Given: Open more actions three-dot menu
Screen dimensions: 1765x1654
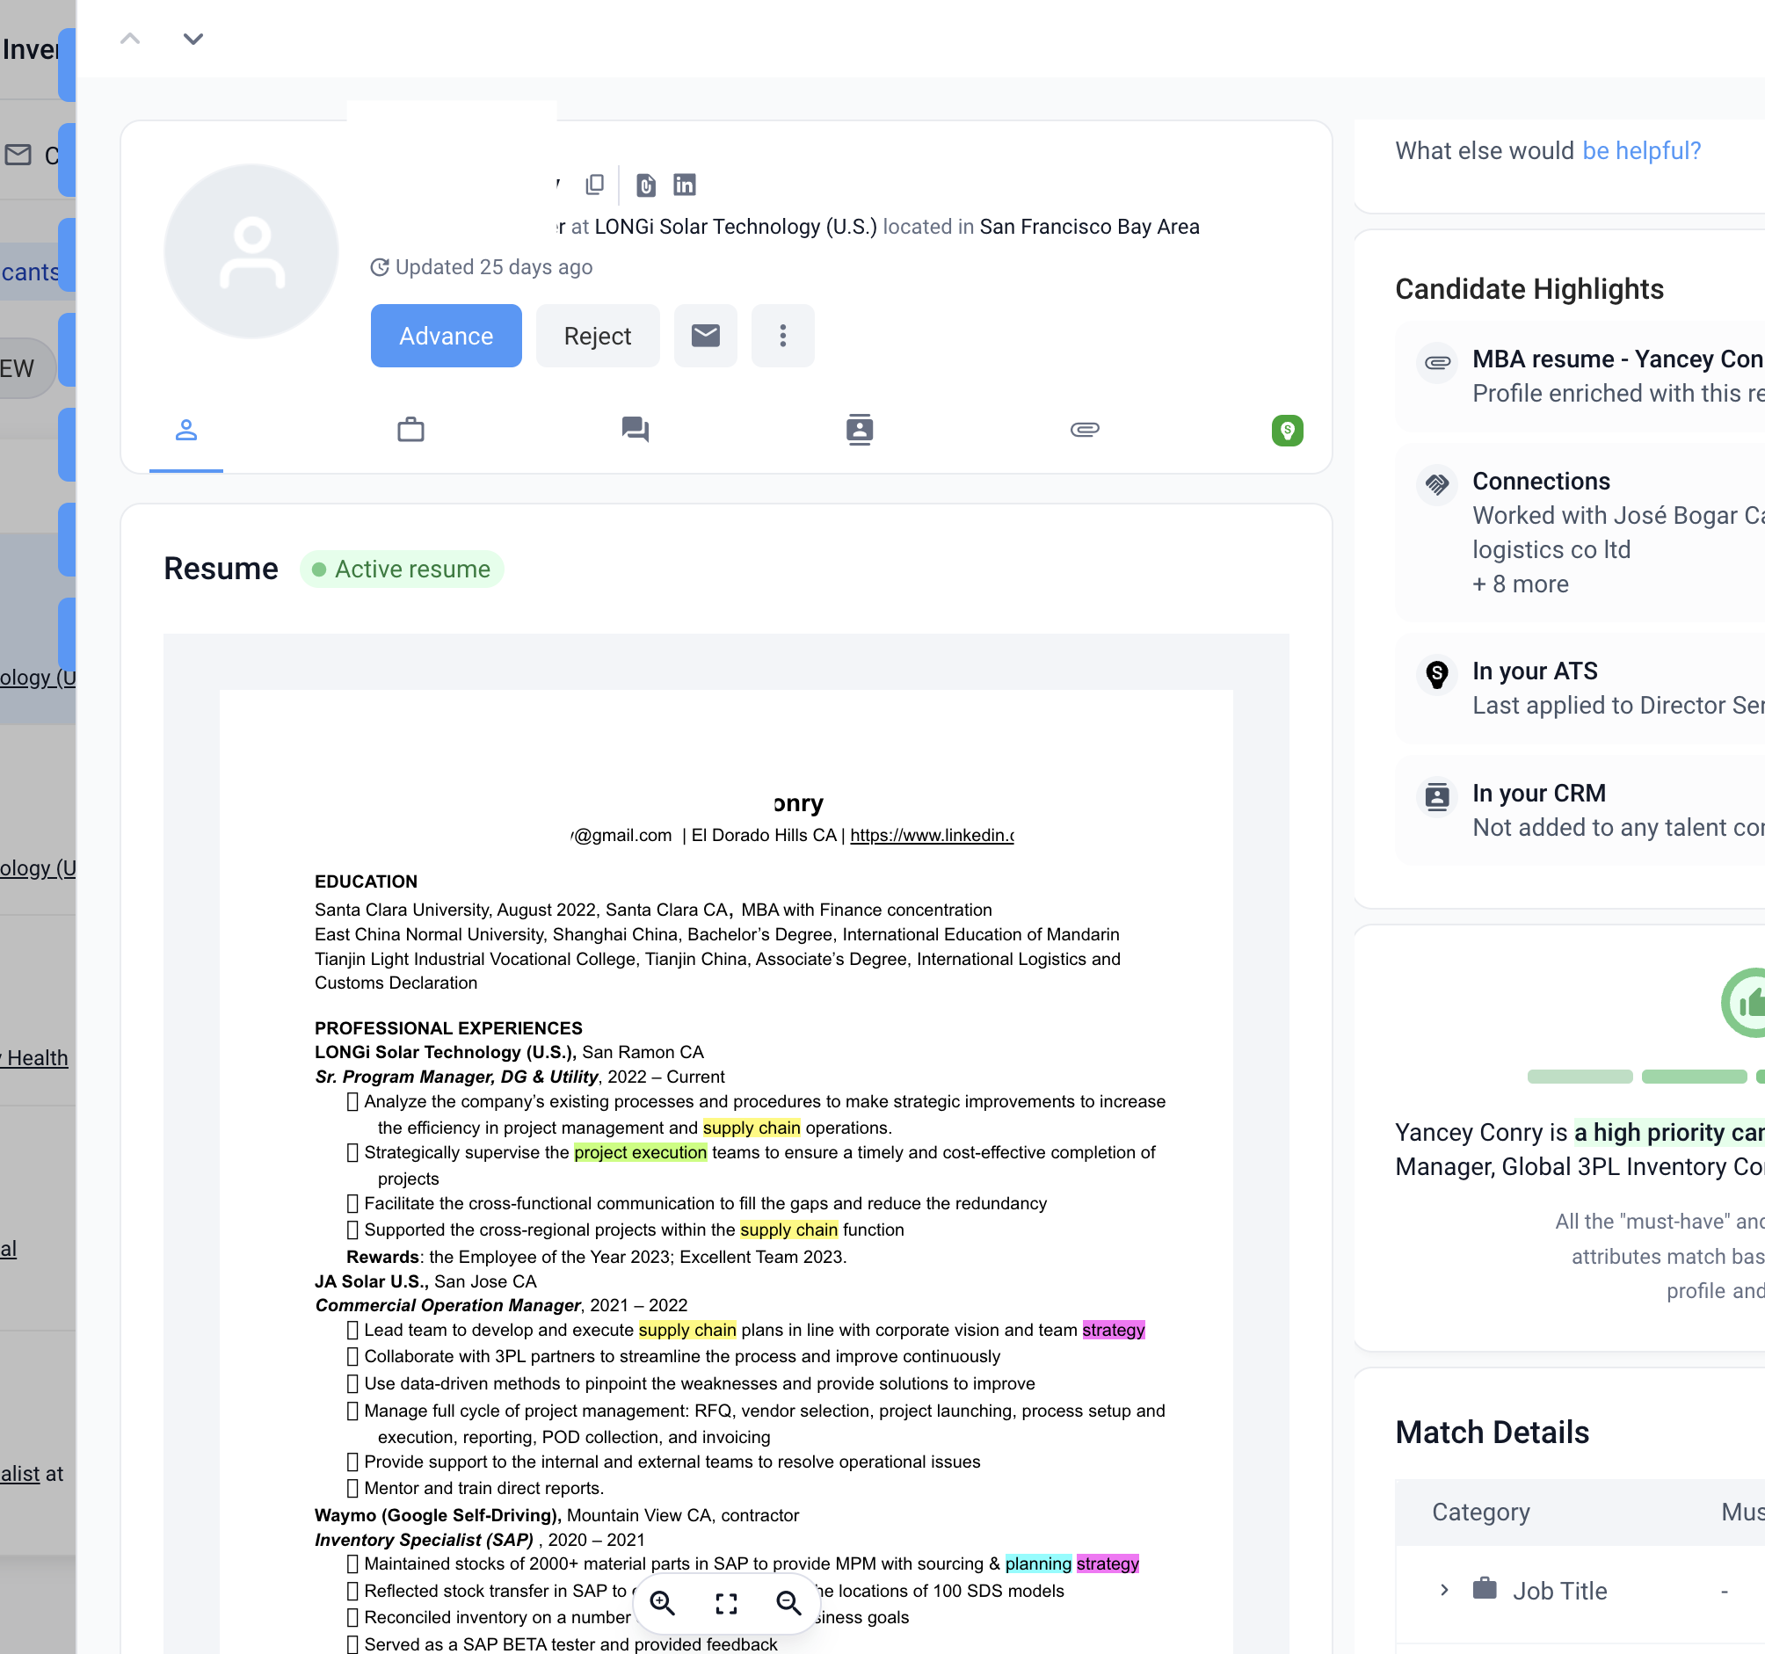Looking at the screenshot, I should point(783,336).
